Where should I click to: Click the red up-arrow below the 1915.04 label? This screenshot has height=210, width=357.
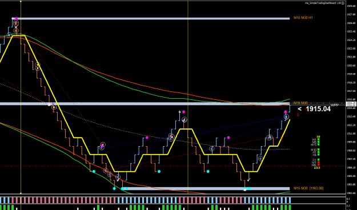pos(298,115)
